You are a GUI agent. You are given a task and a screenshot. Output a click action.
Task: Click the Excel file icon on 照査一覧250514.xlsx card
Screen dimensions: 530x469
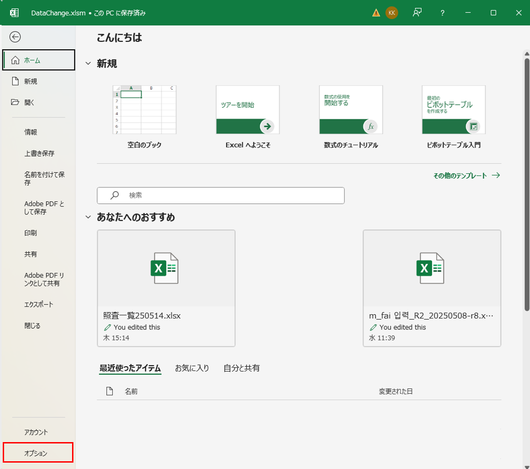point(165,268)
